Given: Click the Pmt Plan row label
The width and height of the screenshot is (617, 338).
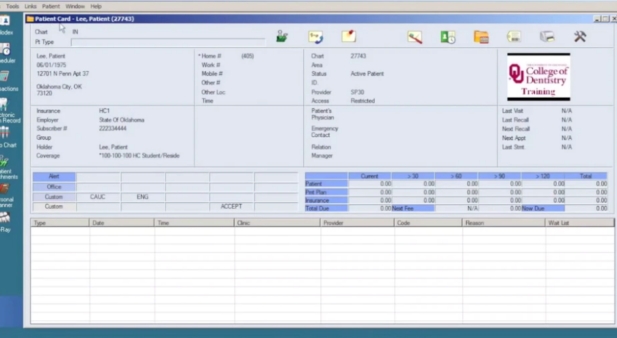Looking at the screenshot, I should [326, 192].
